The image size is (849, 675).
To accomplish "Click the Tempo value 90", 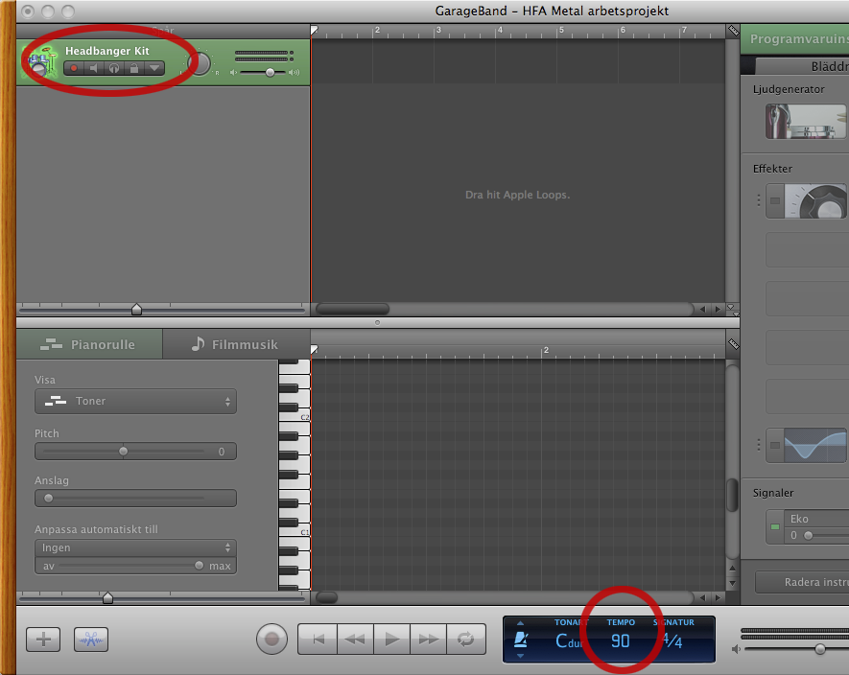I will 621,641.
